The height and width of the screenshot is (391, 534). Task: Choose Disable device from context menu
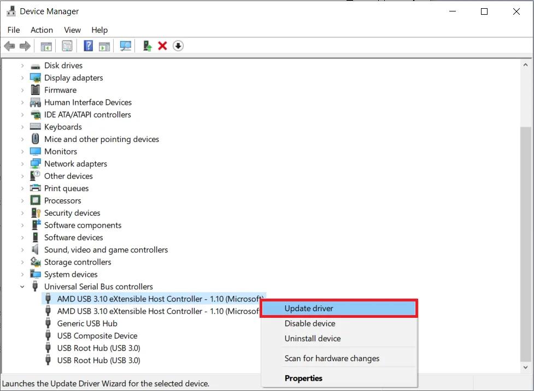[339, 324]
